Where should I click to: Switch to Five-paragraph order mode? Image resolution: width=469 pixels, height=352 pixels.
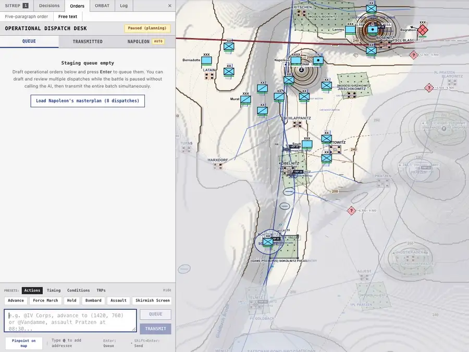(x=27, y=17)
